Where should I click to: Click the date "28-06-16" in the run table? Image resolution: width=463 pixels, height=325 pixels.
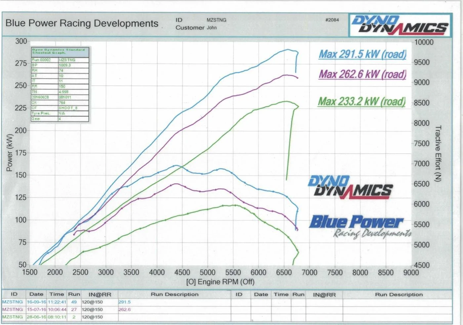tap(36, 317)
